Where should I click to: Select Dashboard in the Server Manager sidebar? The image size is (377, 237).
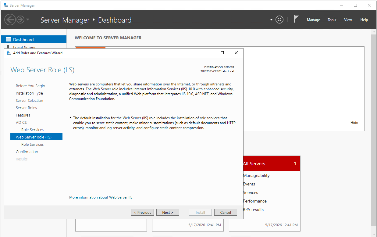pos(34,40)
